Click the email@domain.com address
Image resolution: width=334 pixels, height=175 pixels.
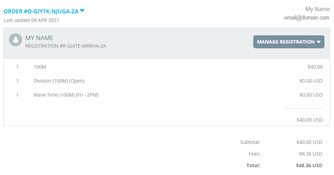(x=307, y=18)
